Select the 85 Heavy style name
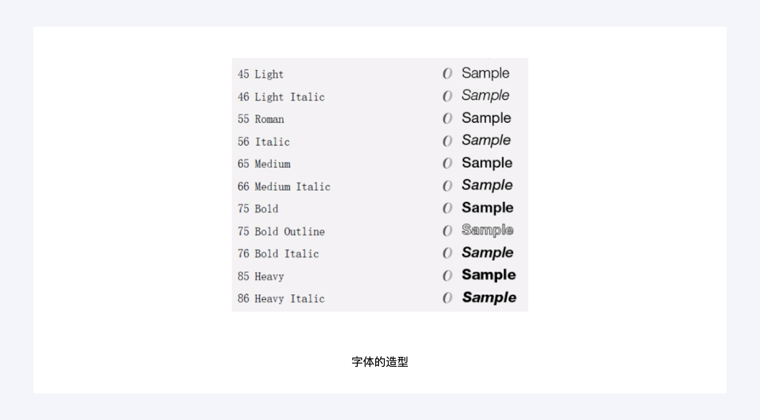Image resolution: width=760 pixels, height=420 pixels. point(261,276)
